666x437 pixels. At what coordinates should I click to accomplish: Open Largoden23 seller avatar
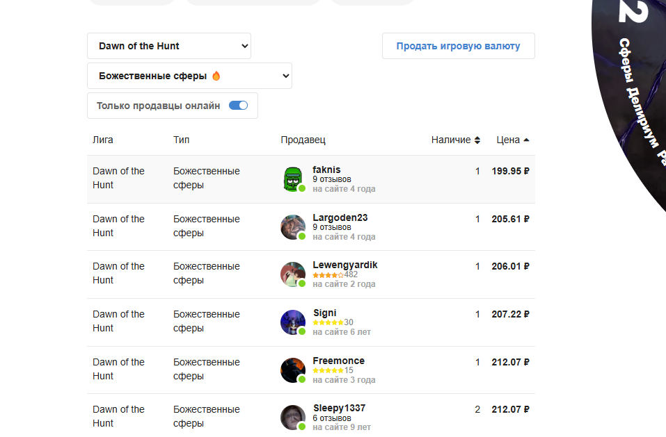293,227
